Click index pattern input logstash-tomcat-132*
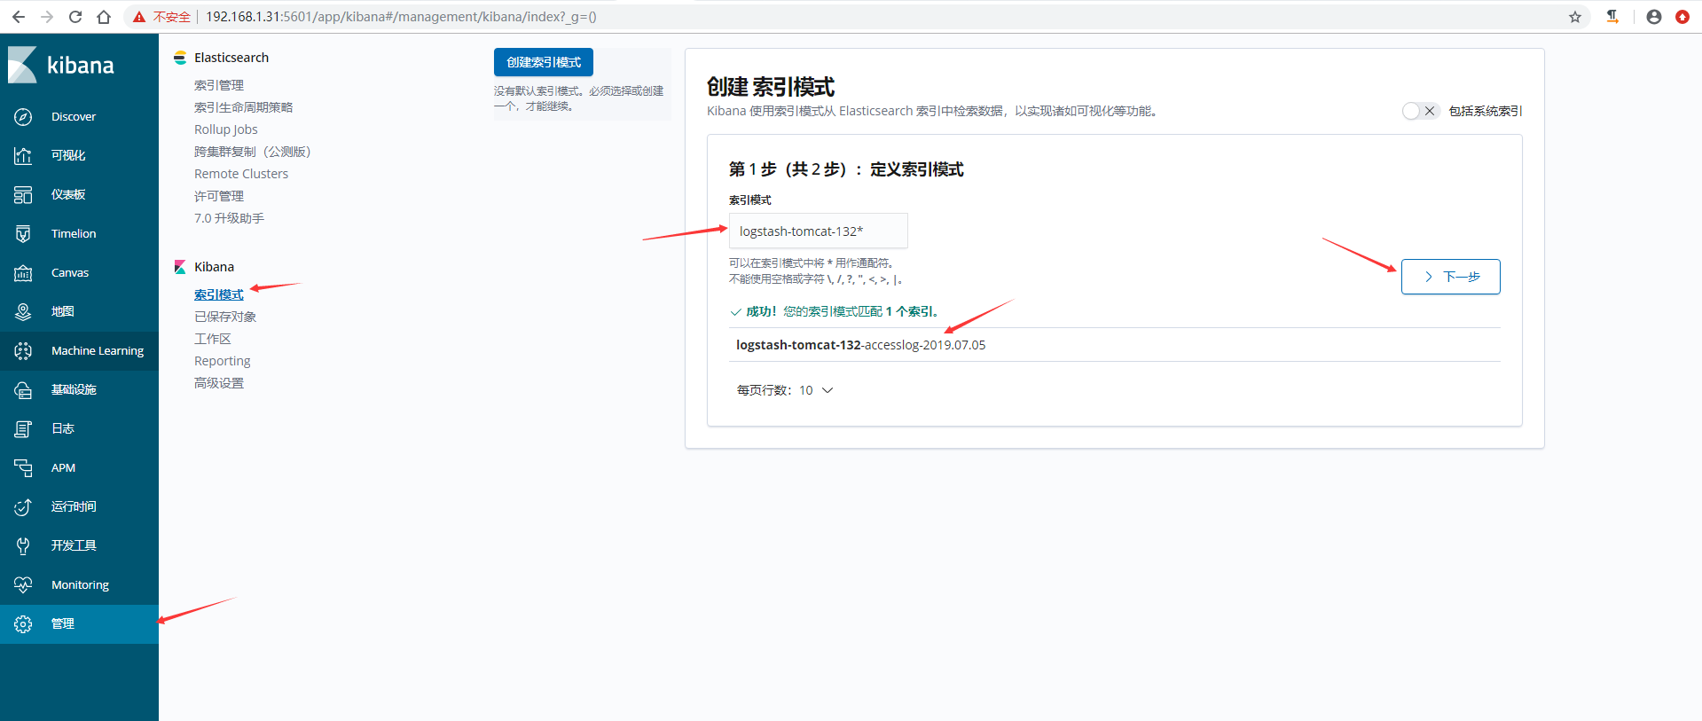The image size is (1702, 721). (x=819, y=231)
